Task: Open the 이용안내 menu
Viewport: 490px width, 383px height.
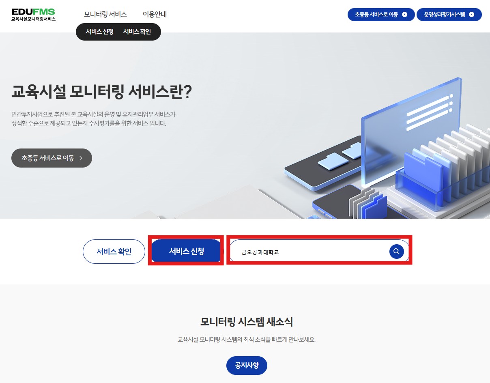Action: coord(155,15)
